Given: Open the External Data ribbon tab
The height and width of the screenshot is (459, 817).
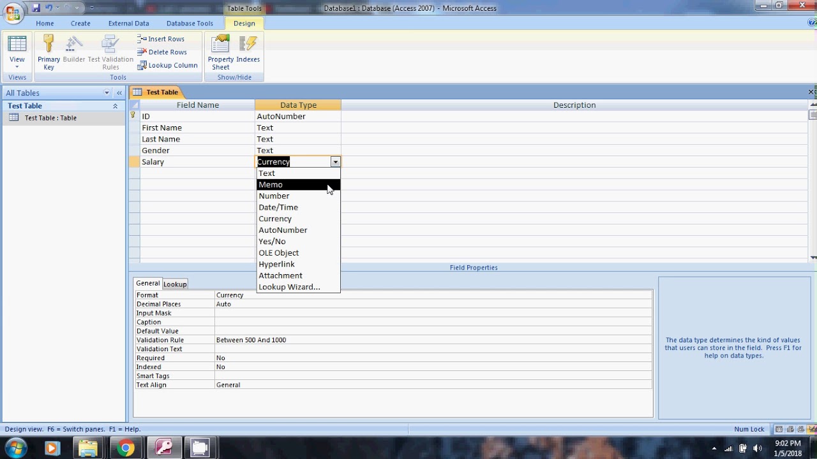Looking at the screenshot, I should click(128, 24).
